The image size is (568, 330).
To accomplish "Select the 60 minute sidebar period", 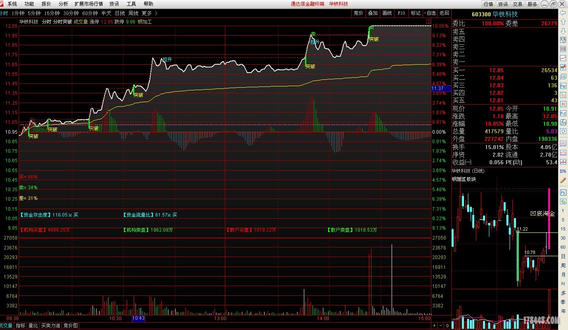I will pos(563,247).
